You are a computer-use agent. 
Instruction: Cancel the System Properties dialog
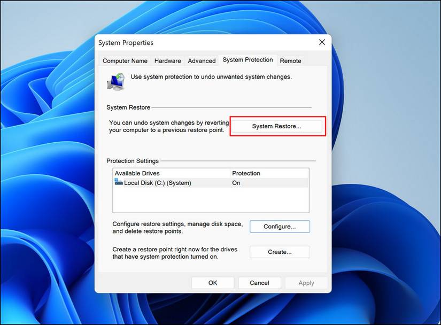pos(259,282)
